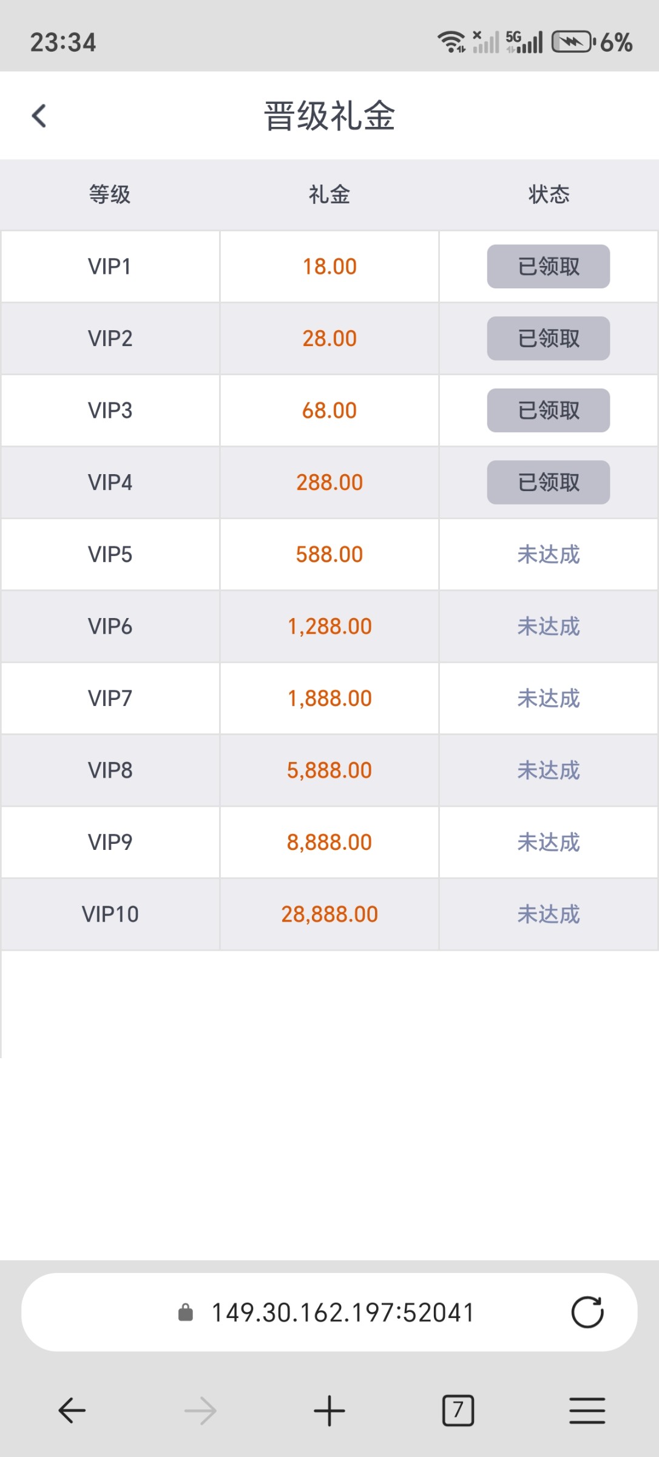The width and height of the screenshot is (659, 1457).
Task: Tap the address bar URL 149.30.162.197:52041
Action: [343, 1313]
